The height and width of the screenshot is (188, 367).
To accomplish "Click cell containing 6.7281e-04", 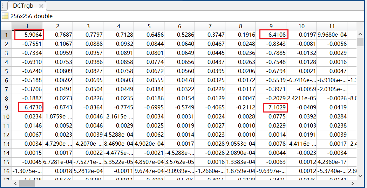I will (57, 162).
